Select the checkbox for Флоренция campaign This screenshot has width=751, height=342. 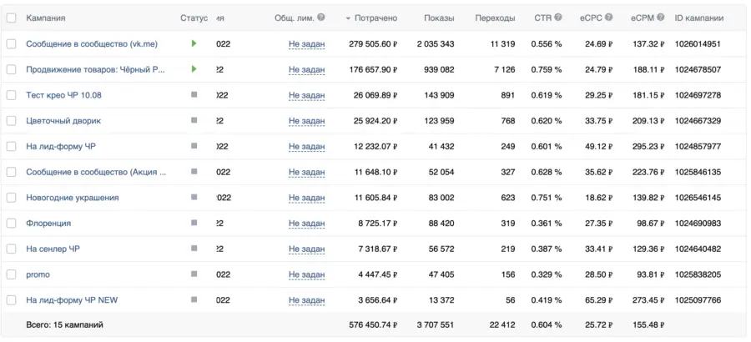(12, 224)
